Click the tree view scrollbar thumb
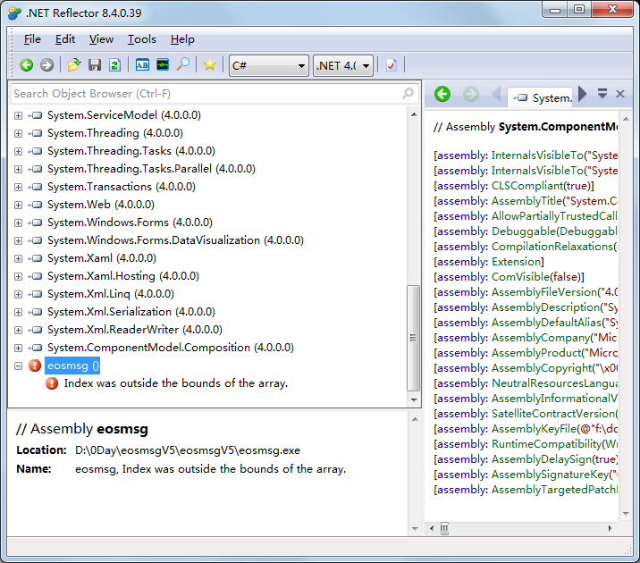 413,338
